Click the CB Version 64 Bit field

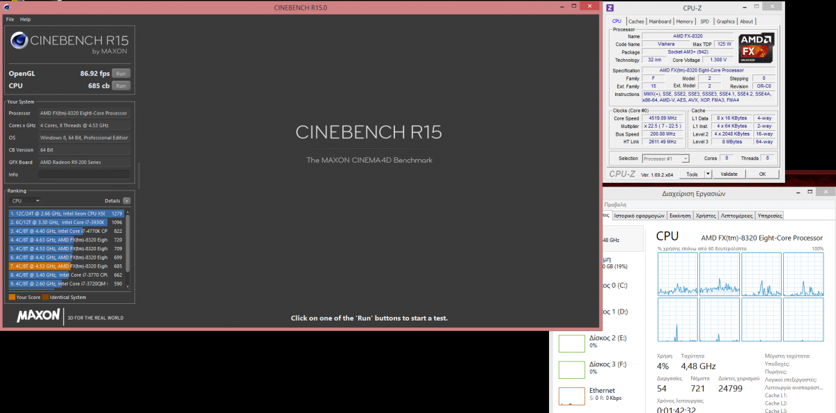[84, 150]
